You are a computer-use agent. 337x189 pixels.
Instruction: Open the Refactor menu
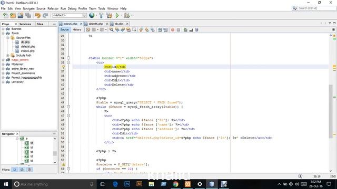point(53,8)
